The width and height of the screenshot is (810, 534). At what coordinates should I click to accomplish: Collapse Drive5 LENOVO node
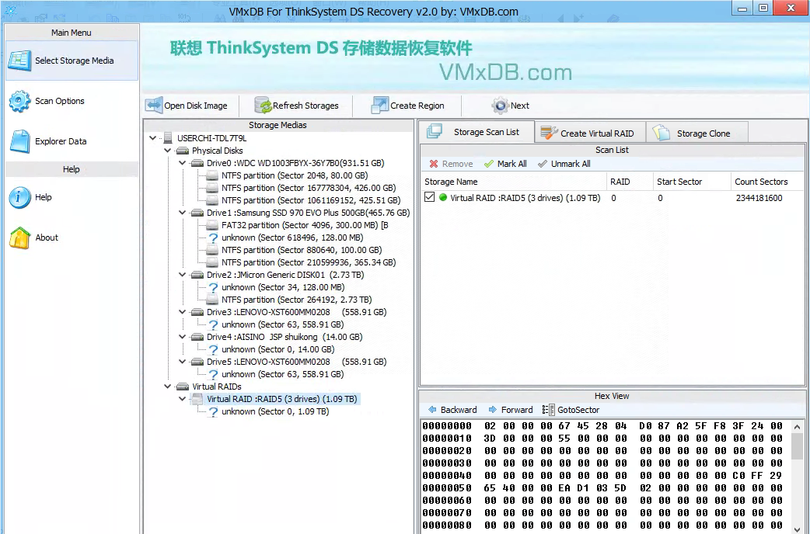pos(183,362)
